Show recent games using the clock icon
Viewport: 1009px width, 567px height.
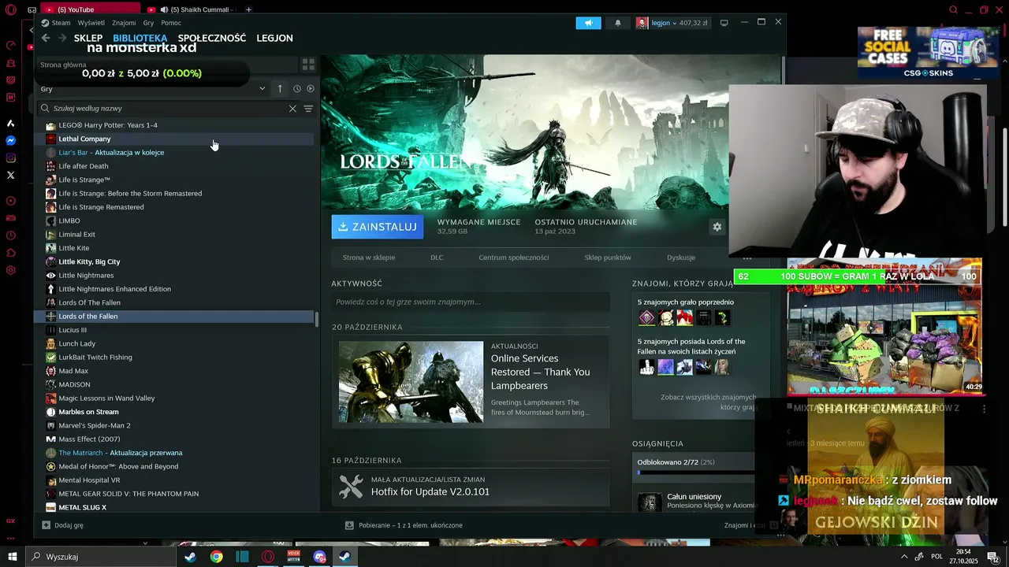pos(297,89)
